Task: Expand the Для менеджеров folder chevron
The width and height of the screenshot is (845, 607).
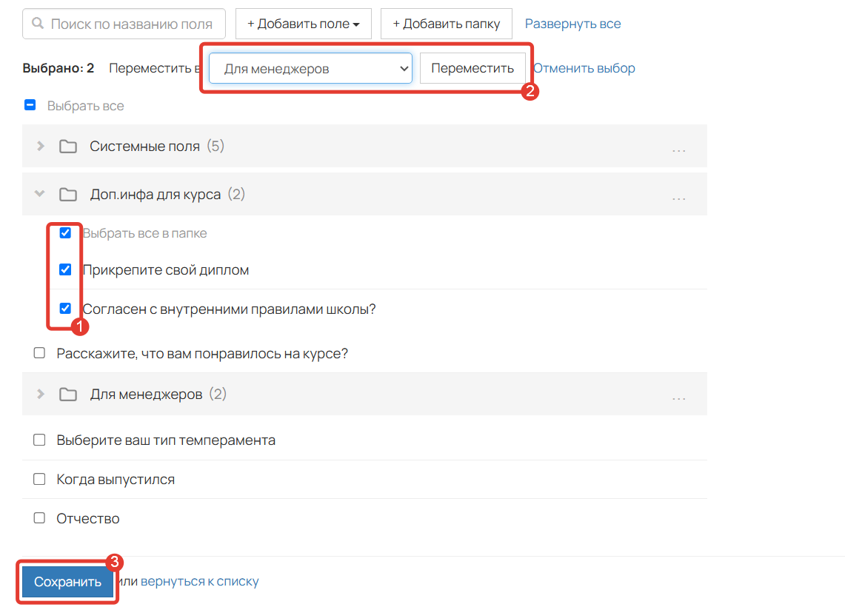Action: click(41, 394)
